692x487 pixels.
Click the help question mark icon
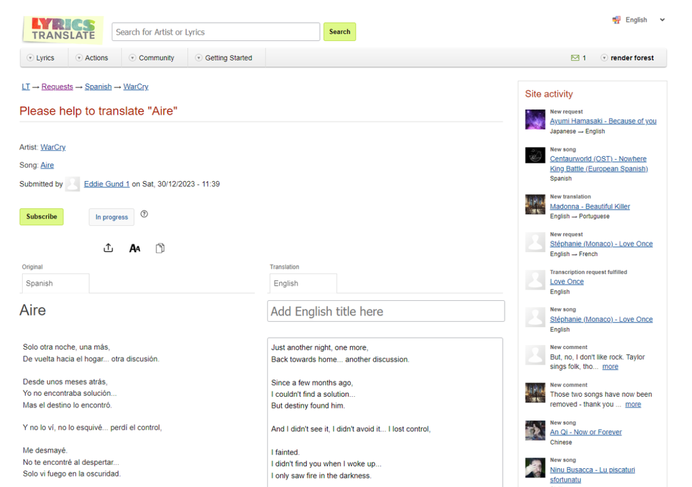point(144,214)
